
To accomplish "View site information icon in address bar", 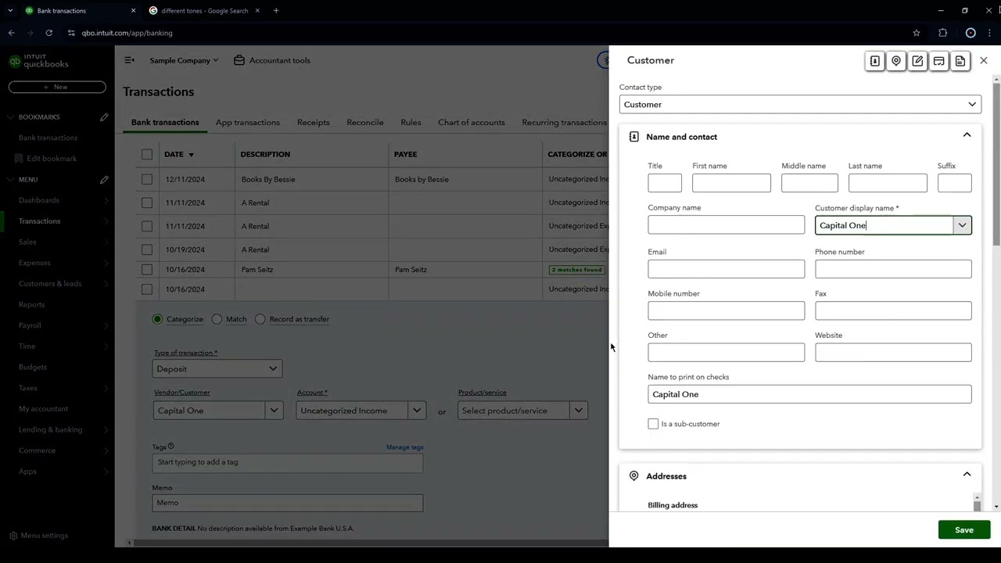I will [x=71, y=33].
